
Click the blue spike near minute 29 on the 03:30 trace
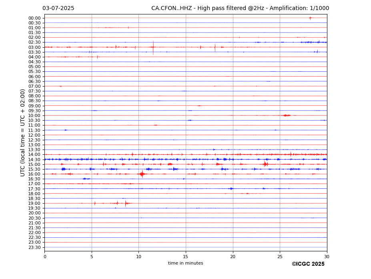[x=317, y=51]
